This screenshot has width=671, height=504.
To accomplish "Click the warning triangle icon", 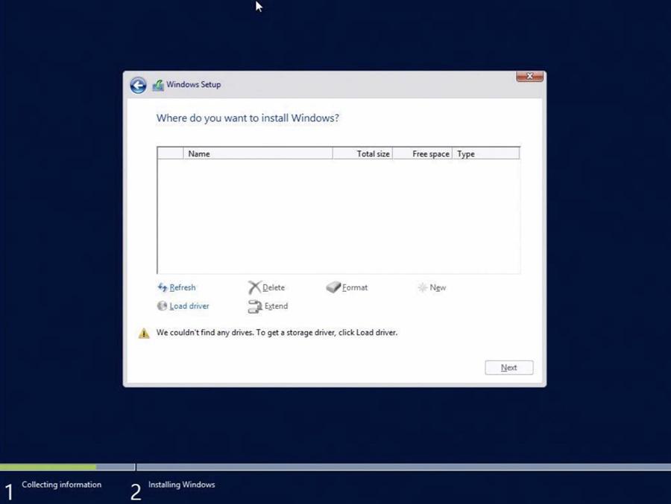I will coord(144,333).
